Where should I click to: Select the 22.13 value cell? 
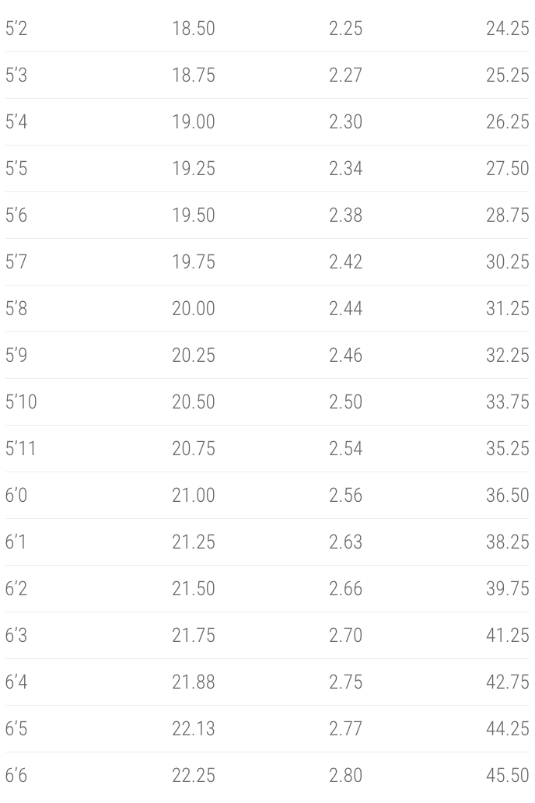(x=193, y=729)
